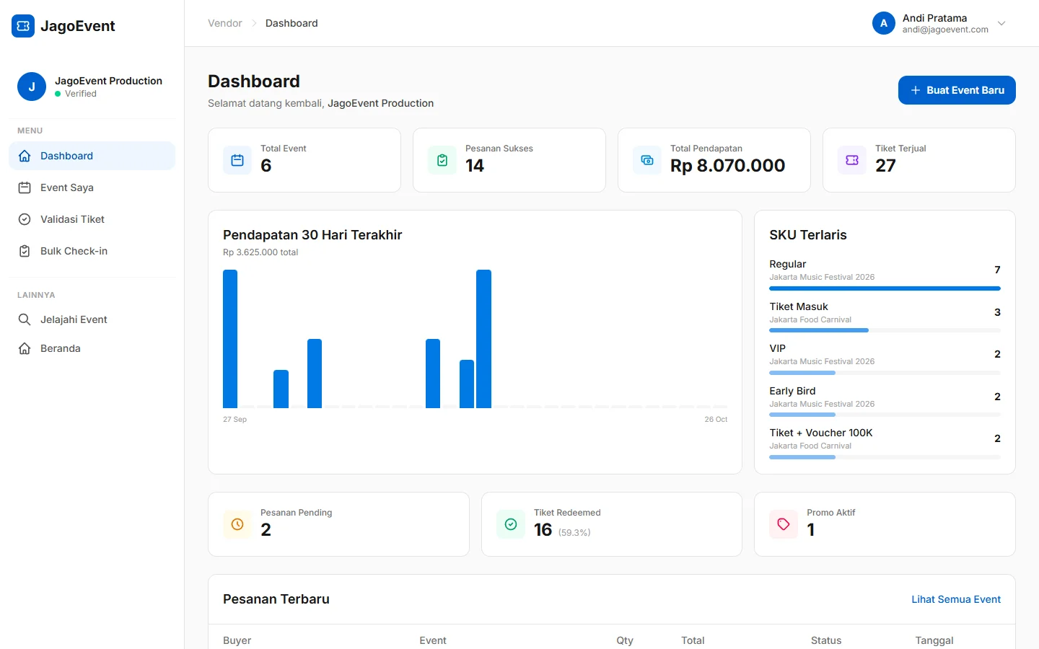This screenshot has height=649, width=1039.
Task: Click the Promo Aktif tag icon
Action: 784,524
